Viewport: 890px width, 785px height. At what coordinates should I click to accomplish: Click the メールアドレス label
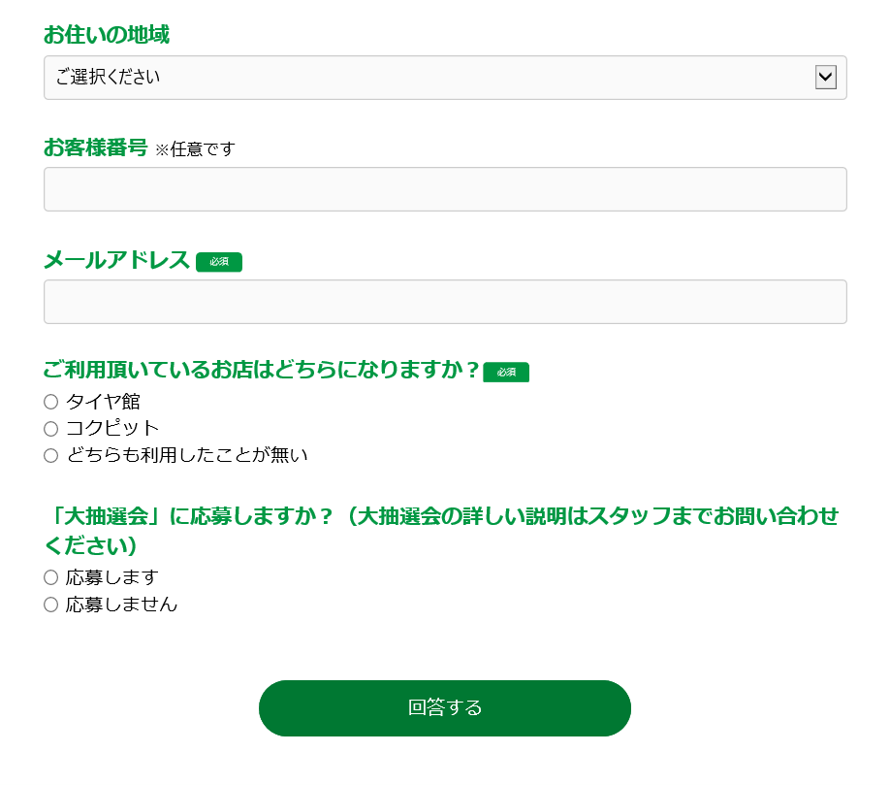tap(117, 260)
